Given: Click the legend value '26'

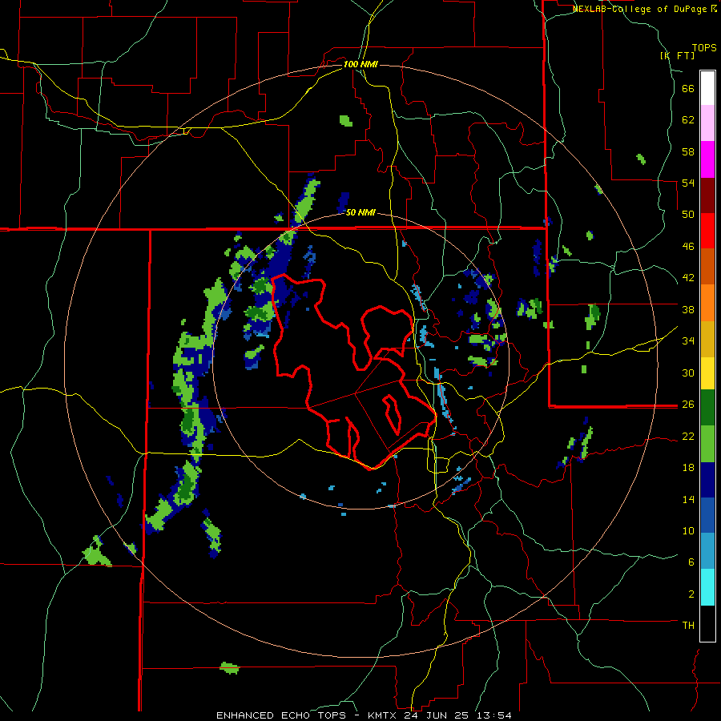Looking at the screenshot, I should tap(688, 405).
